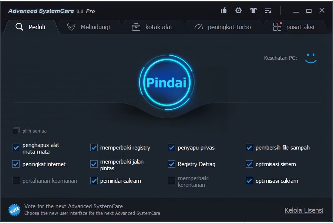Maximize the Advanced SystemCare window
The width and height of the screenshot is (333, 223).
click(x=309, y=11)
